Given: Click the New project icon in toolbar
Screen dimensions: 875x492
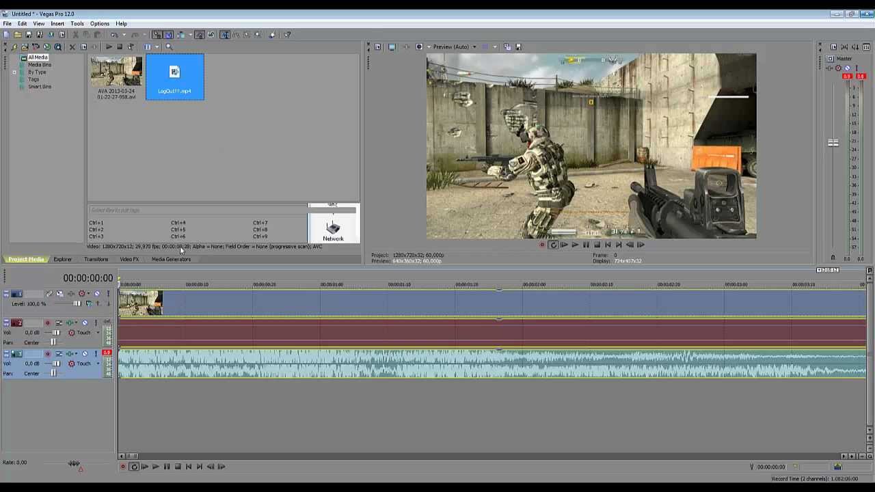Looking at the screenshot, I should tap(6, 35).
